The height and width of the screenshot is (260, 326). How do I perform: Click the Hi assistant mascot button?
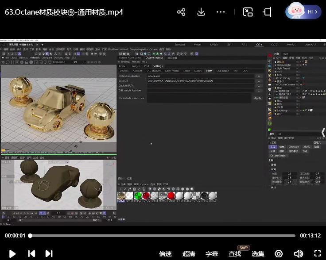tap(303, 11)
